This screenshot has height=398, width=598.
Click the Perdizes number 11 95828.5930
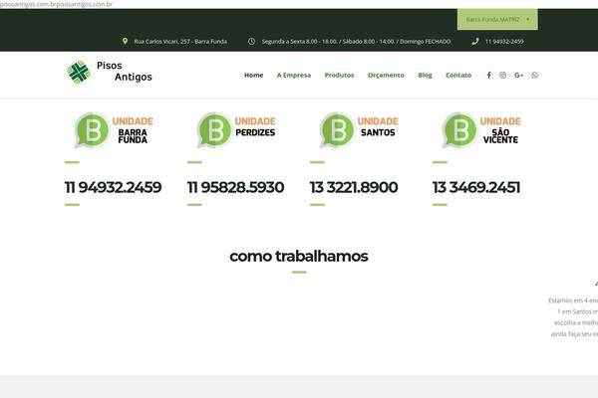click(x=235, y=187)
